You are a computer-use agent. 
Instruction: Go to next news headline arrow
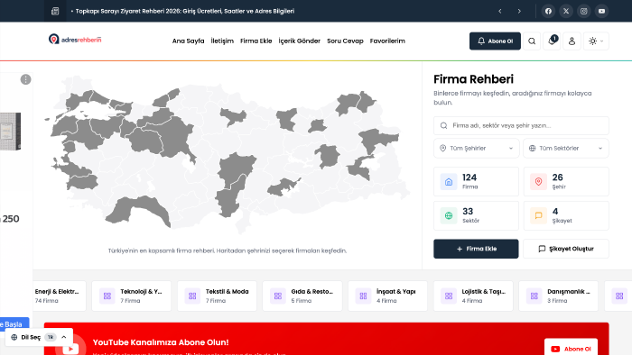click(x=519, y=11)
